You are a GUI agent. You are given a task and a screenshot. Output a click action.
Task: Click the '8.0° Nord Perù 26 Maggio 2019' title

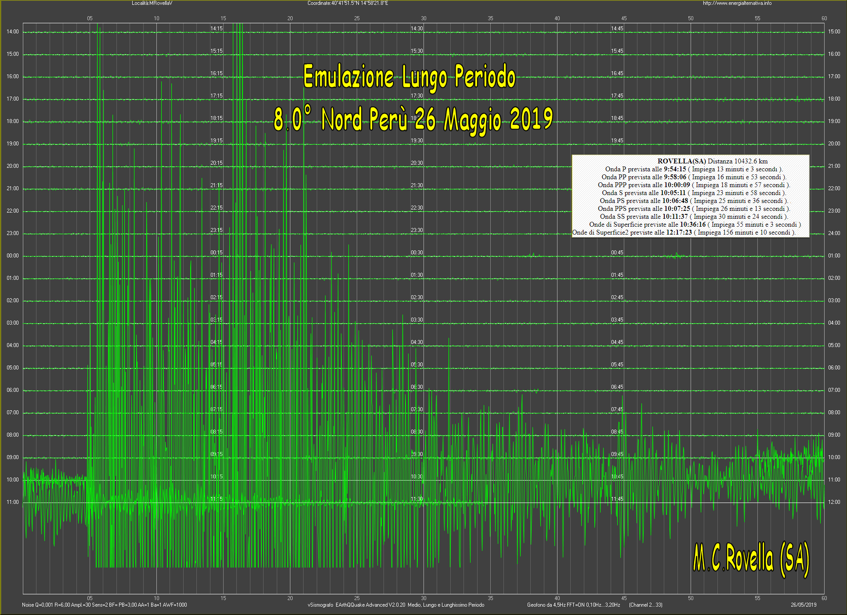(413, 119)
